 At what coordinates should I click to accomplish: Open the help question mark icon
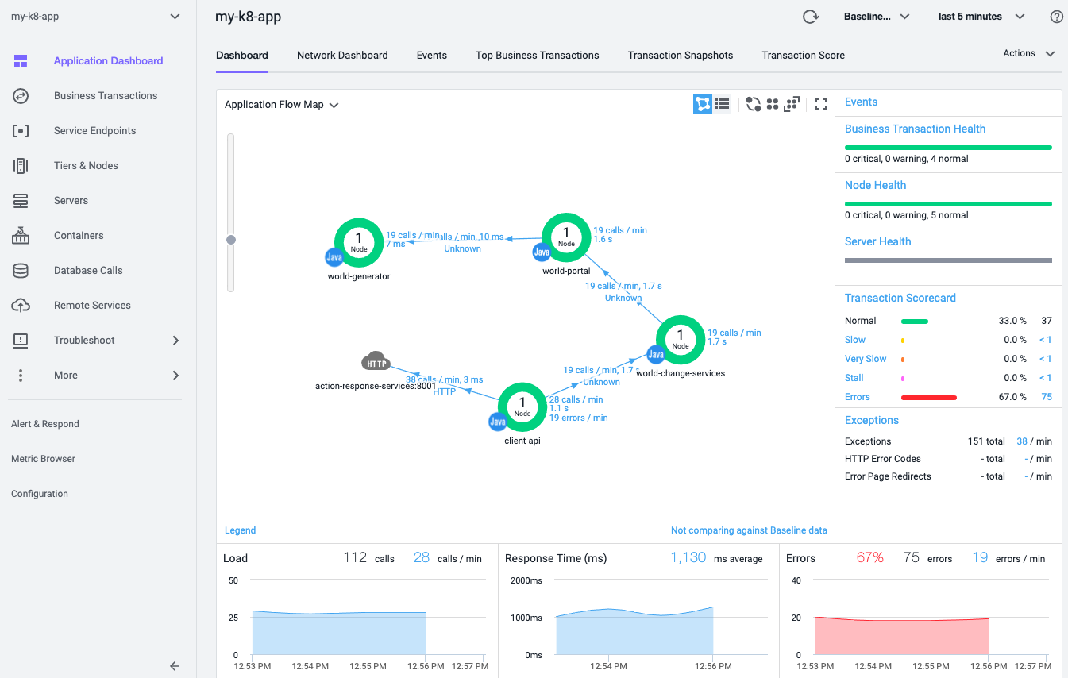(x=1056, y=17)
